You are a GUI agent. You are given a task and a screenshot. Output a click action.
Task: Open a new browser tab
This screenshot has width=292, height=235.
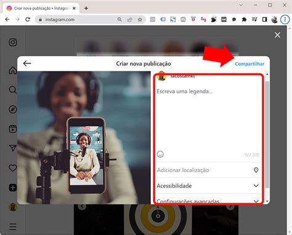point(86,8)
